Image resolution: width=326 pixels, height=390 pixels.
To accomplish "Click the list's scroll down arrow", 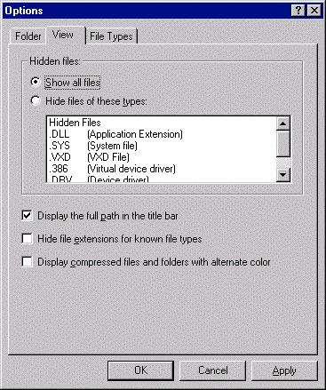I will tap(283, 175).
